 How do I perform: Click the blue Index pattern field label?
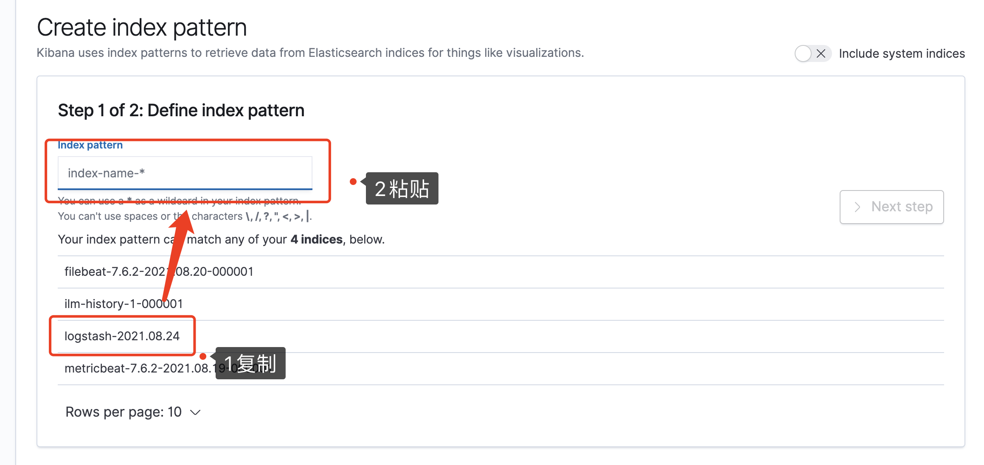(x=90, y=145)
